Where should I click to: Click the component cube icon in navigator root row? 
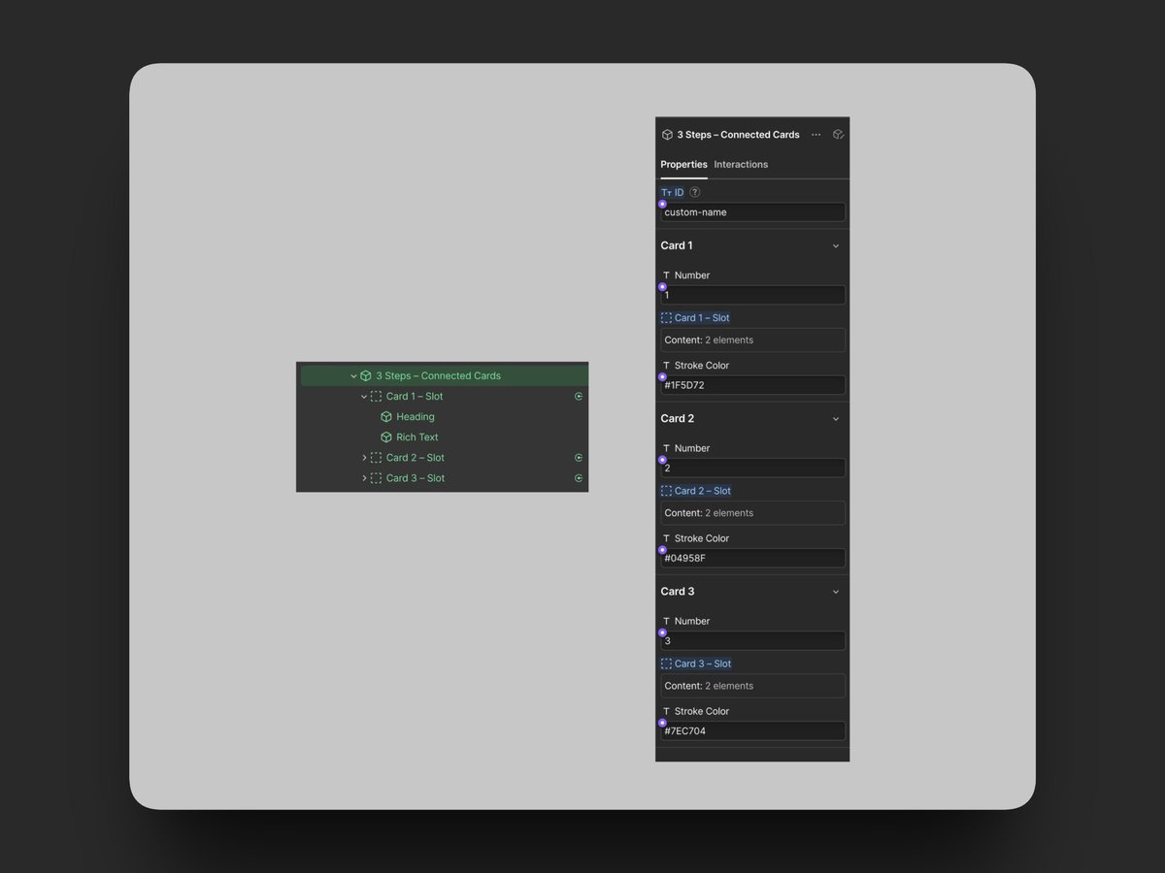click(366, 375)
